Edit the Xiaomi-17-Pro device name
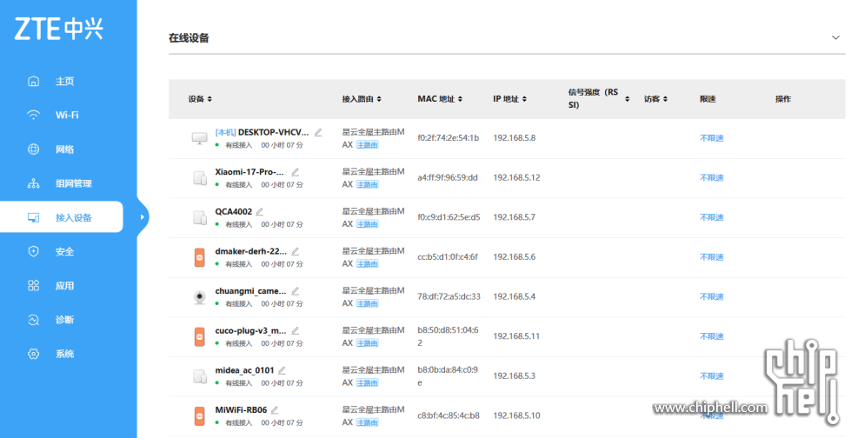The height and width of the screenshot is (438, 851). [296, 172]
